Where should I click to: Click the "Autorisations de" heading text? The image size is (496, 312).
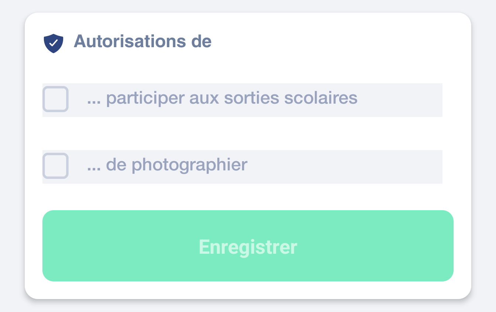click(x=142, y=41)
